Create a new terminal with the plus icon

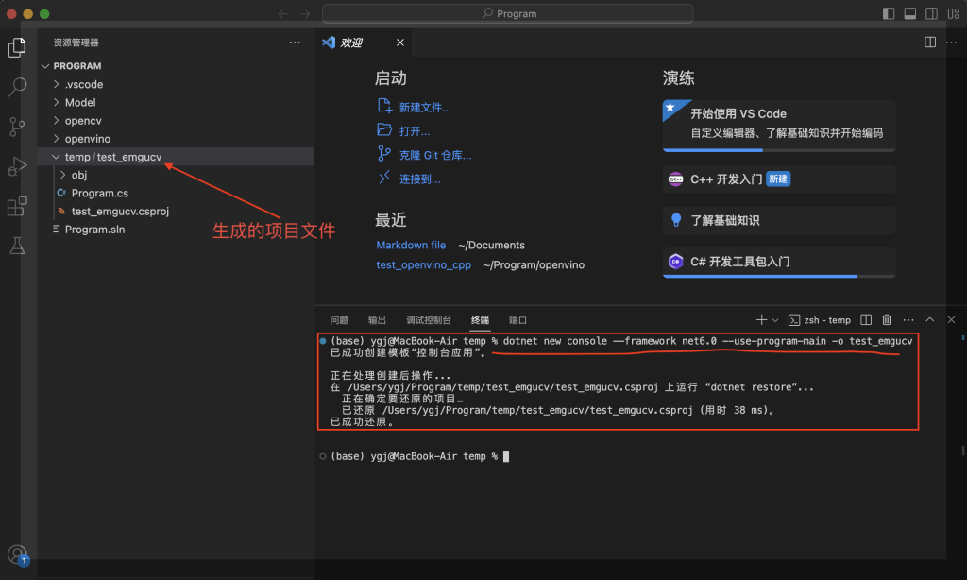click(761, 319)
